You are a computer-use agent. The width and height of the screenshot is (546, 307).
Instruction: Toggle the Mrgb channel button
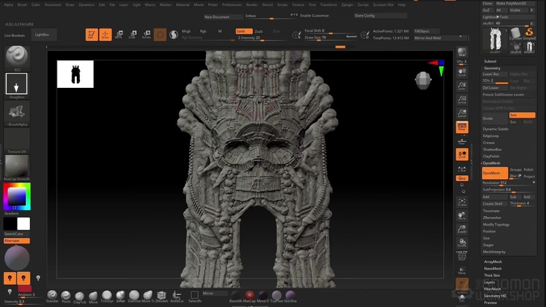pyautogui.click(x=186, y=31)
